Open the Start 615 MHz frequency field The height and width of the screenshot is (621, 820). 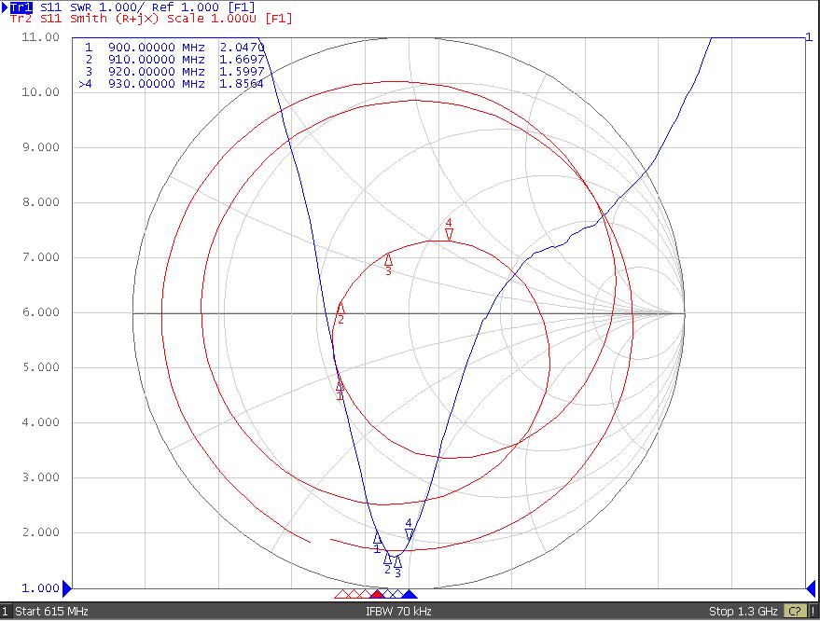tap(51, 612)
